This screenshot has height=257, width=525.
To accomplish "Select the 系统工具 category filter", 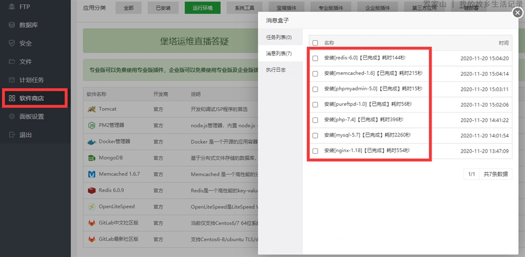I will [x=245, y=8].
